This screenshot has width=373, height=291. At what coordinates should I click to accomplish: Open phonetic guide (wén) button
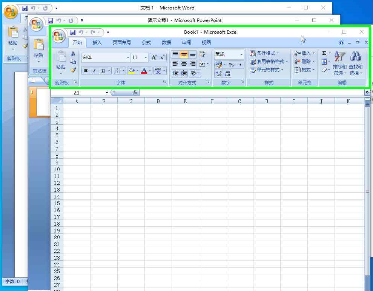coord(158,71)
